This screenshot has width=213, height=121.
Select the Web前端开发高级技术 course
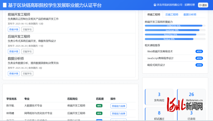[160, 51]
